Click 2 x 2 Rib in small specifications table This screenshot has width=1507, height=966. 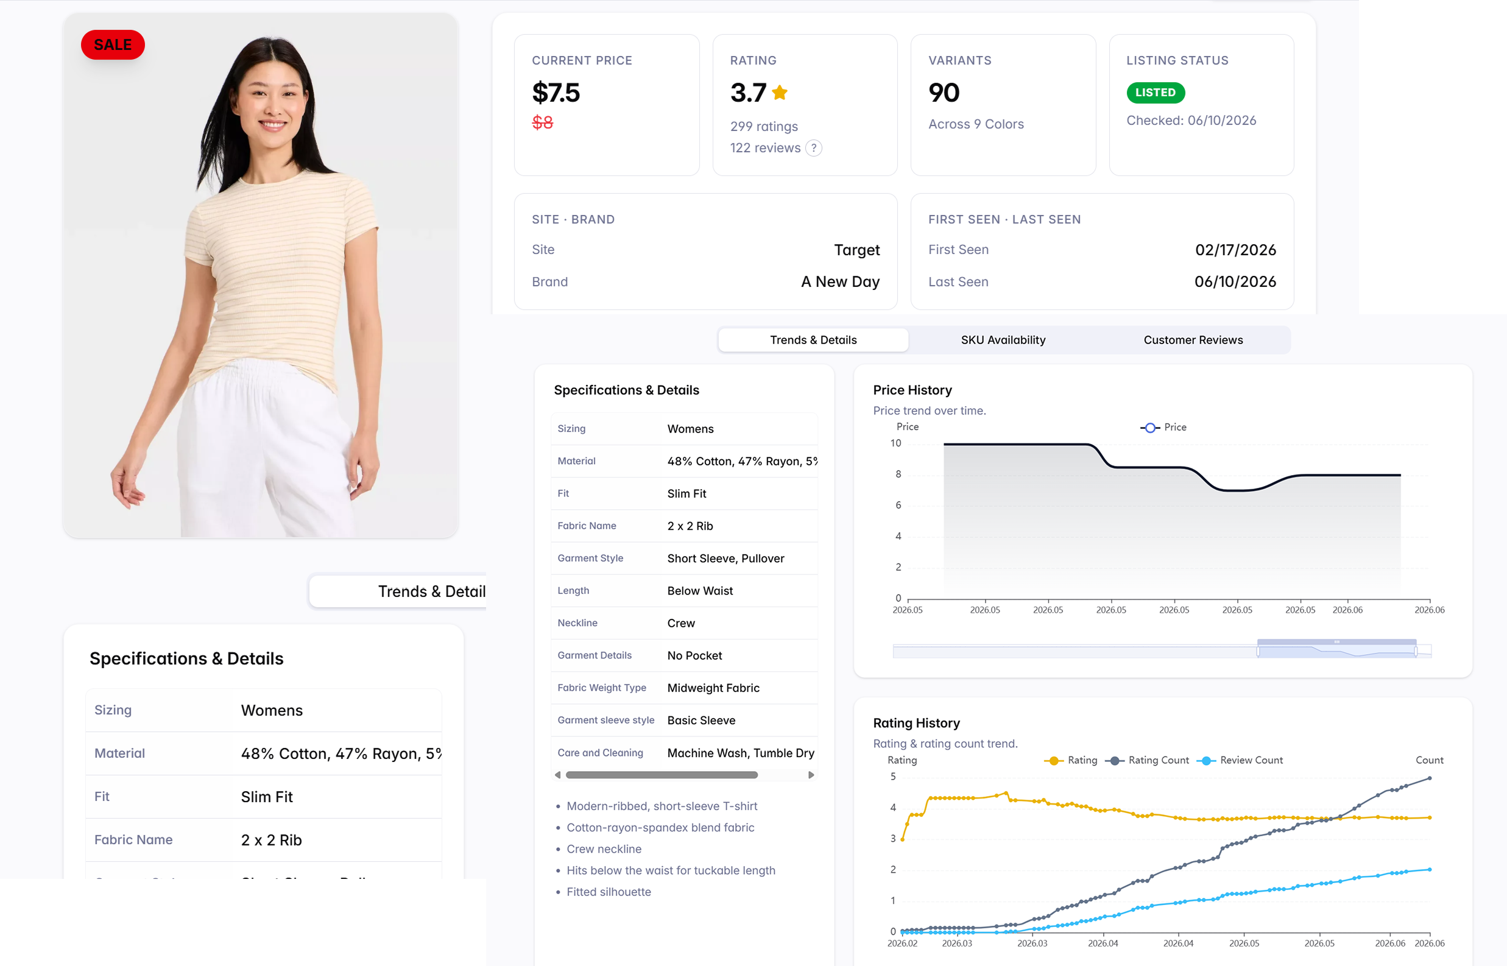tap(690, 526)
